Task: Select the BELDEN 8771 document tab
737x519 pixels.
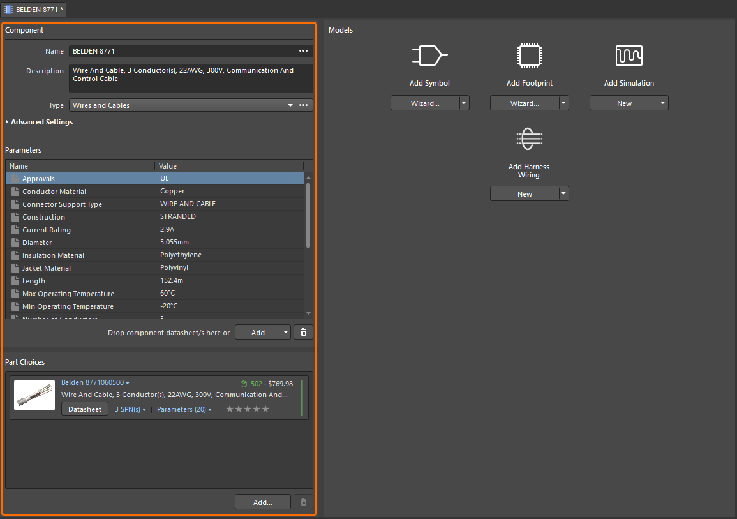Action: pyautogui.click(x=33, y=10)
